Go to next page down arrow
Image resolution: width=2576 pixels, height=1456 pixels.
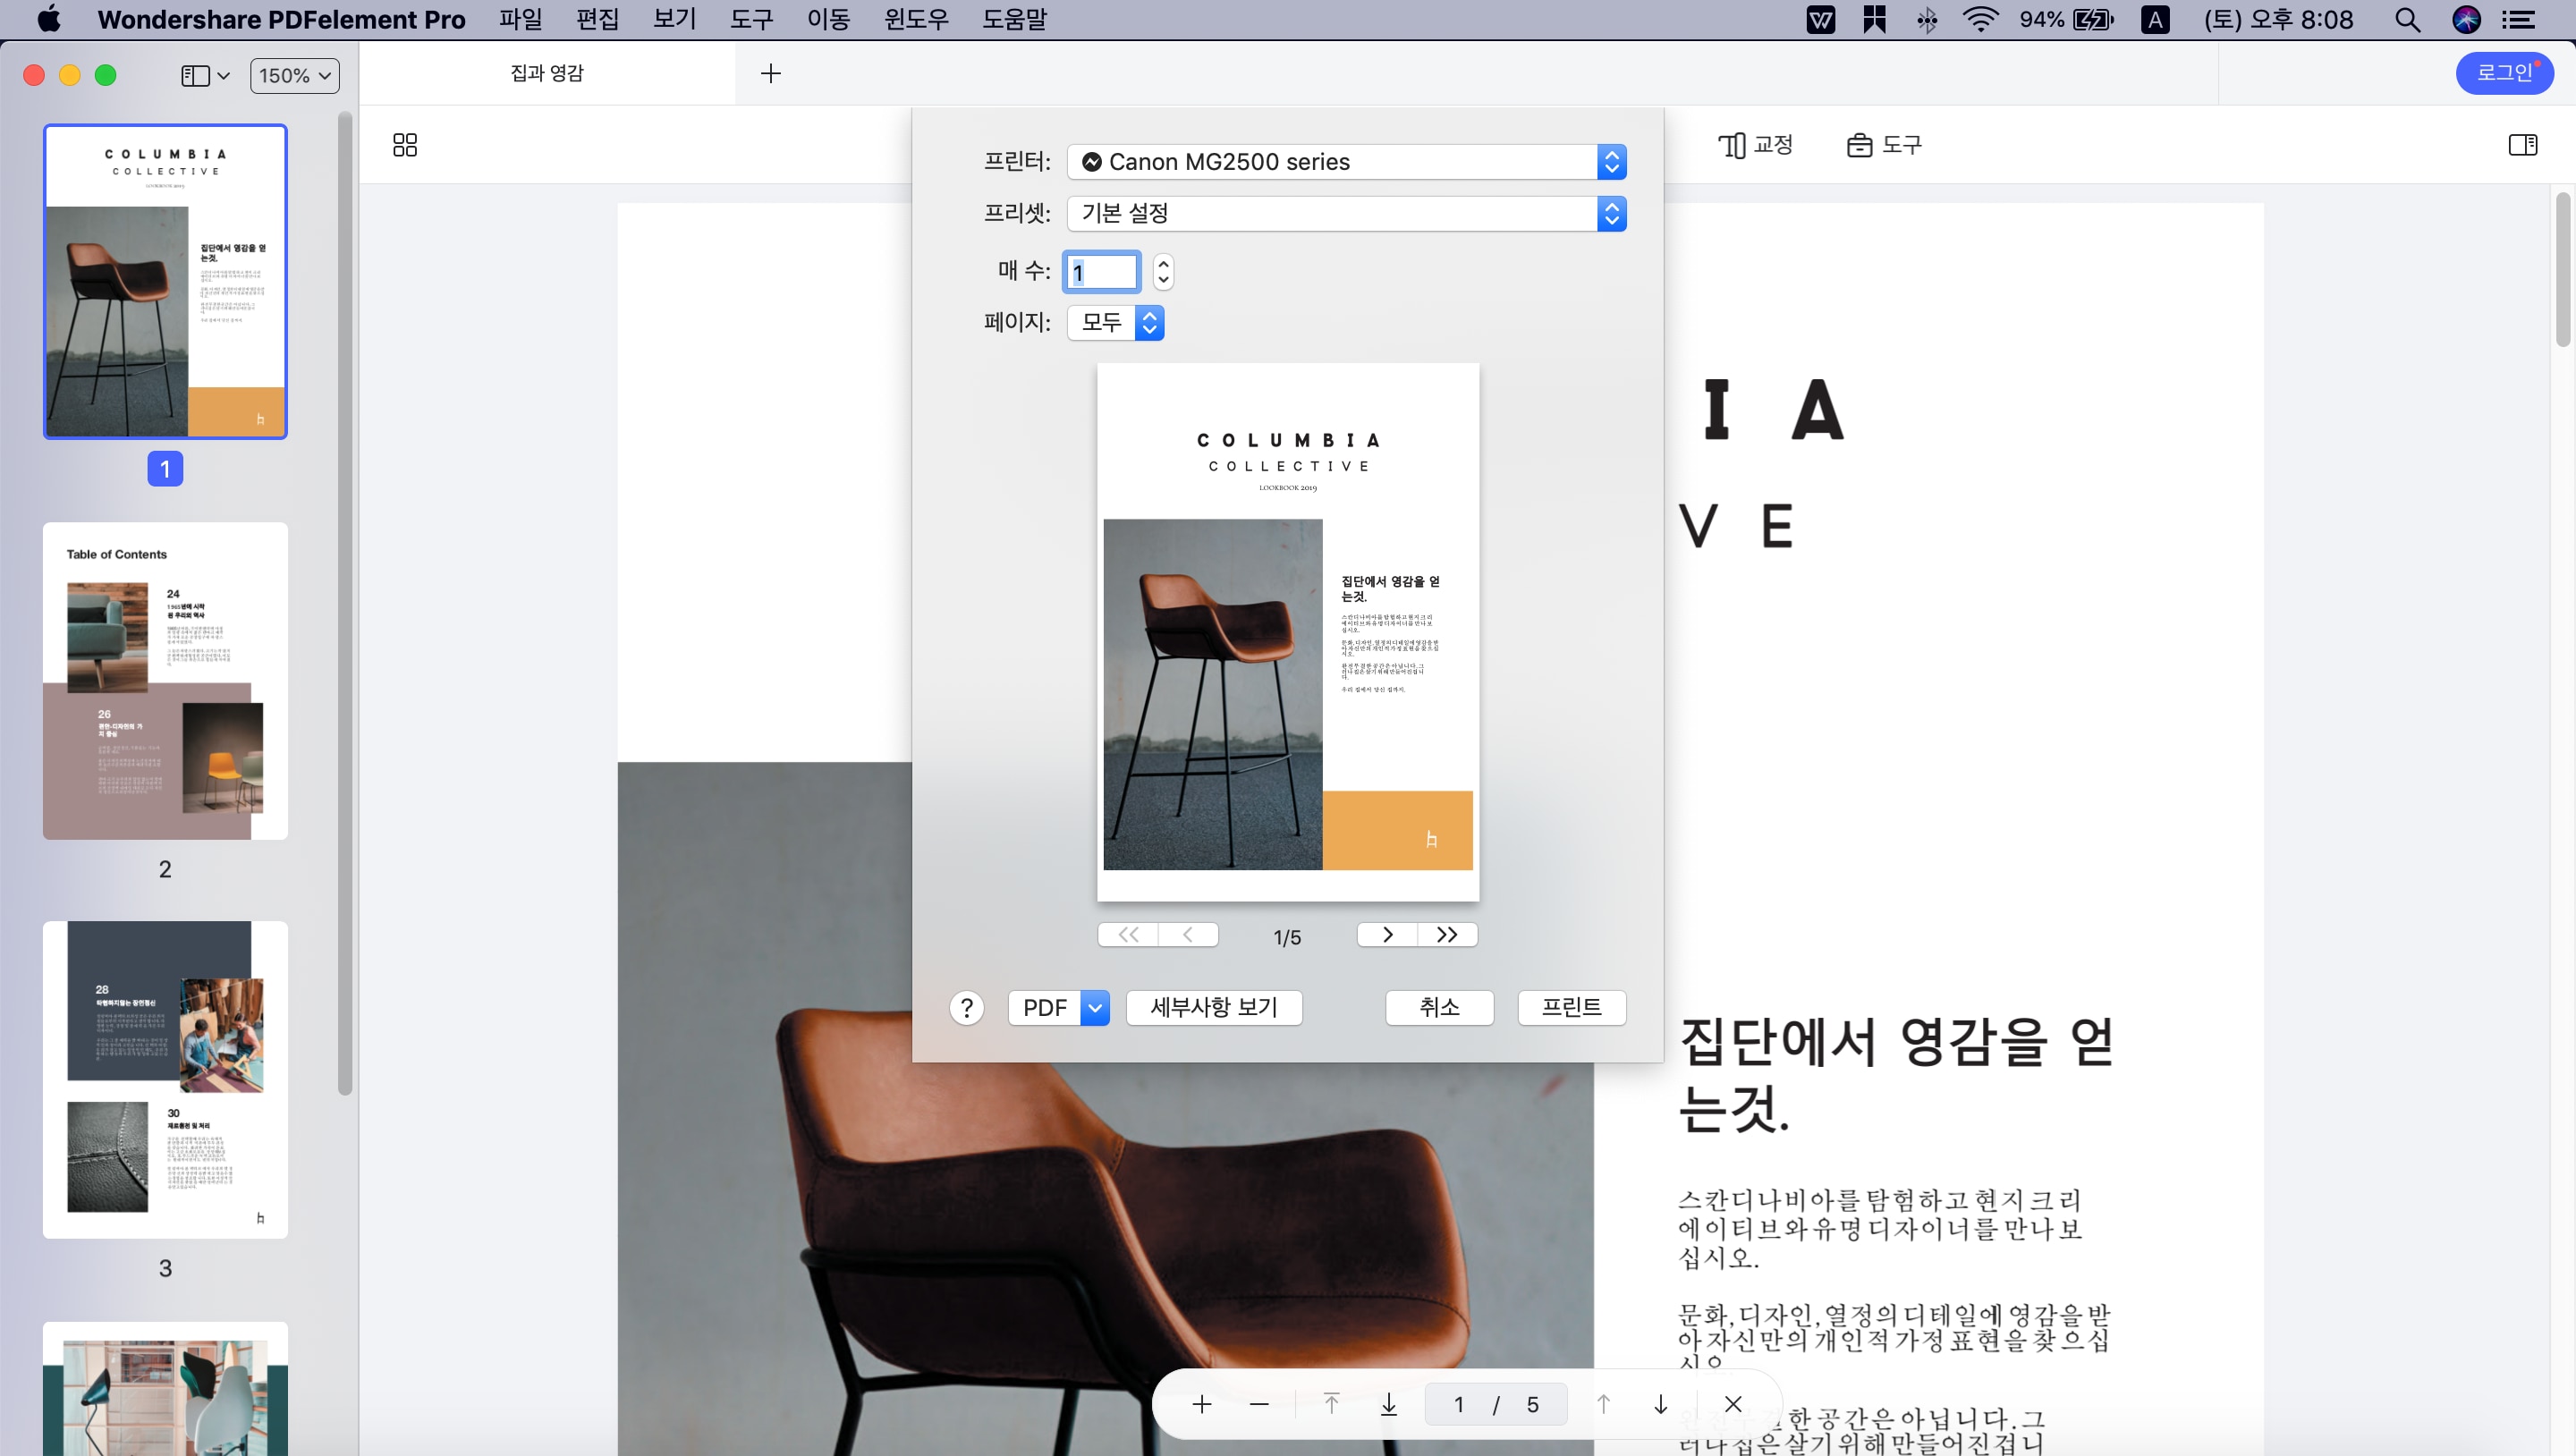[x=1660, y=1404]
